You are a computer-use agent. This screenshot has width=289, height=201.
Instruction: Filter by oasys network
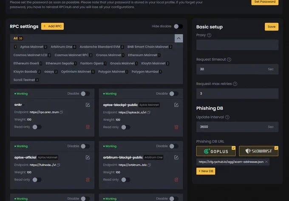[x=51, y=72]
